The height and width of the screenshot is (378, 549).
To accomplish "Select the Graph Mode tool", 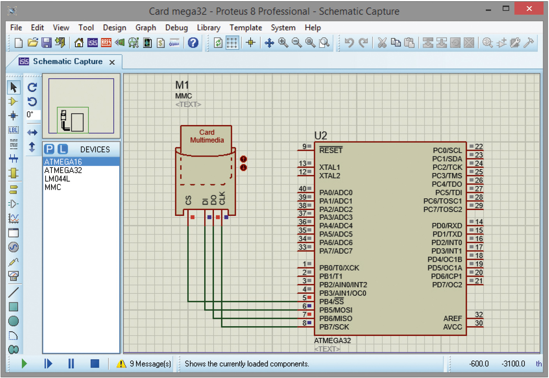I will (13, 218).
